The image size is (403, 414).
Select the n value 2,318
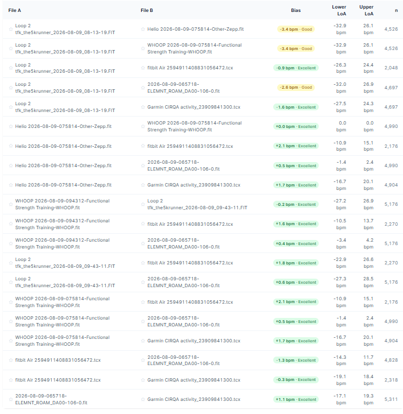tap(391, 380)
